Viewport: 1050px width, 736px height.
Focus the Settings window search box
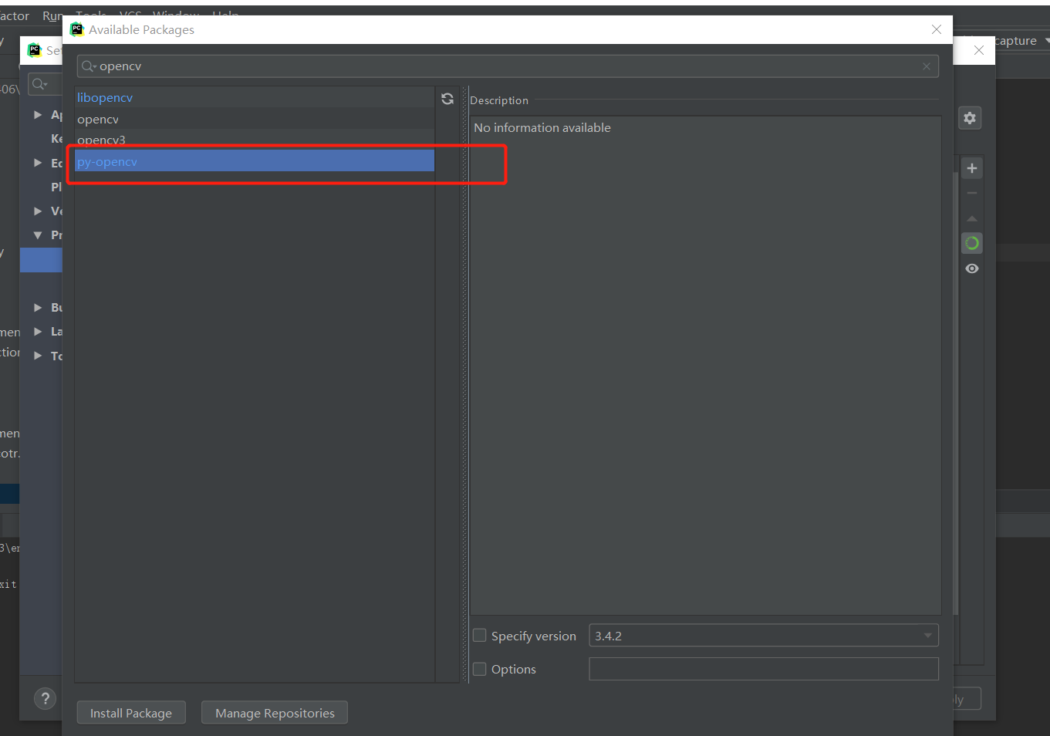(x=45, y=83)
